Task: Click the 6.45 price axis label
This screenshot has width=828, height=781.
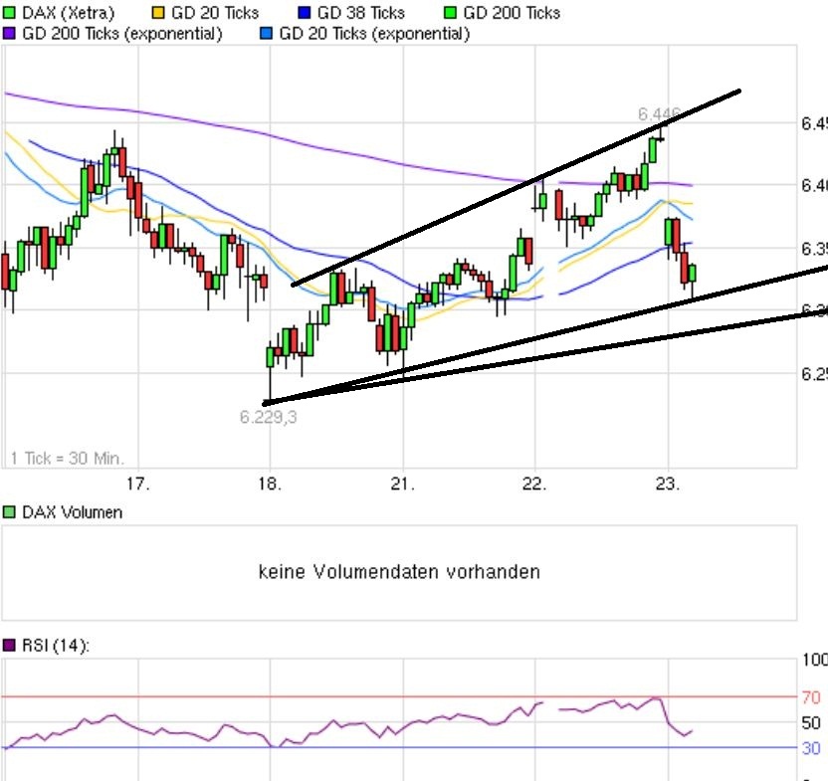Action: click(815, 121)
